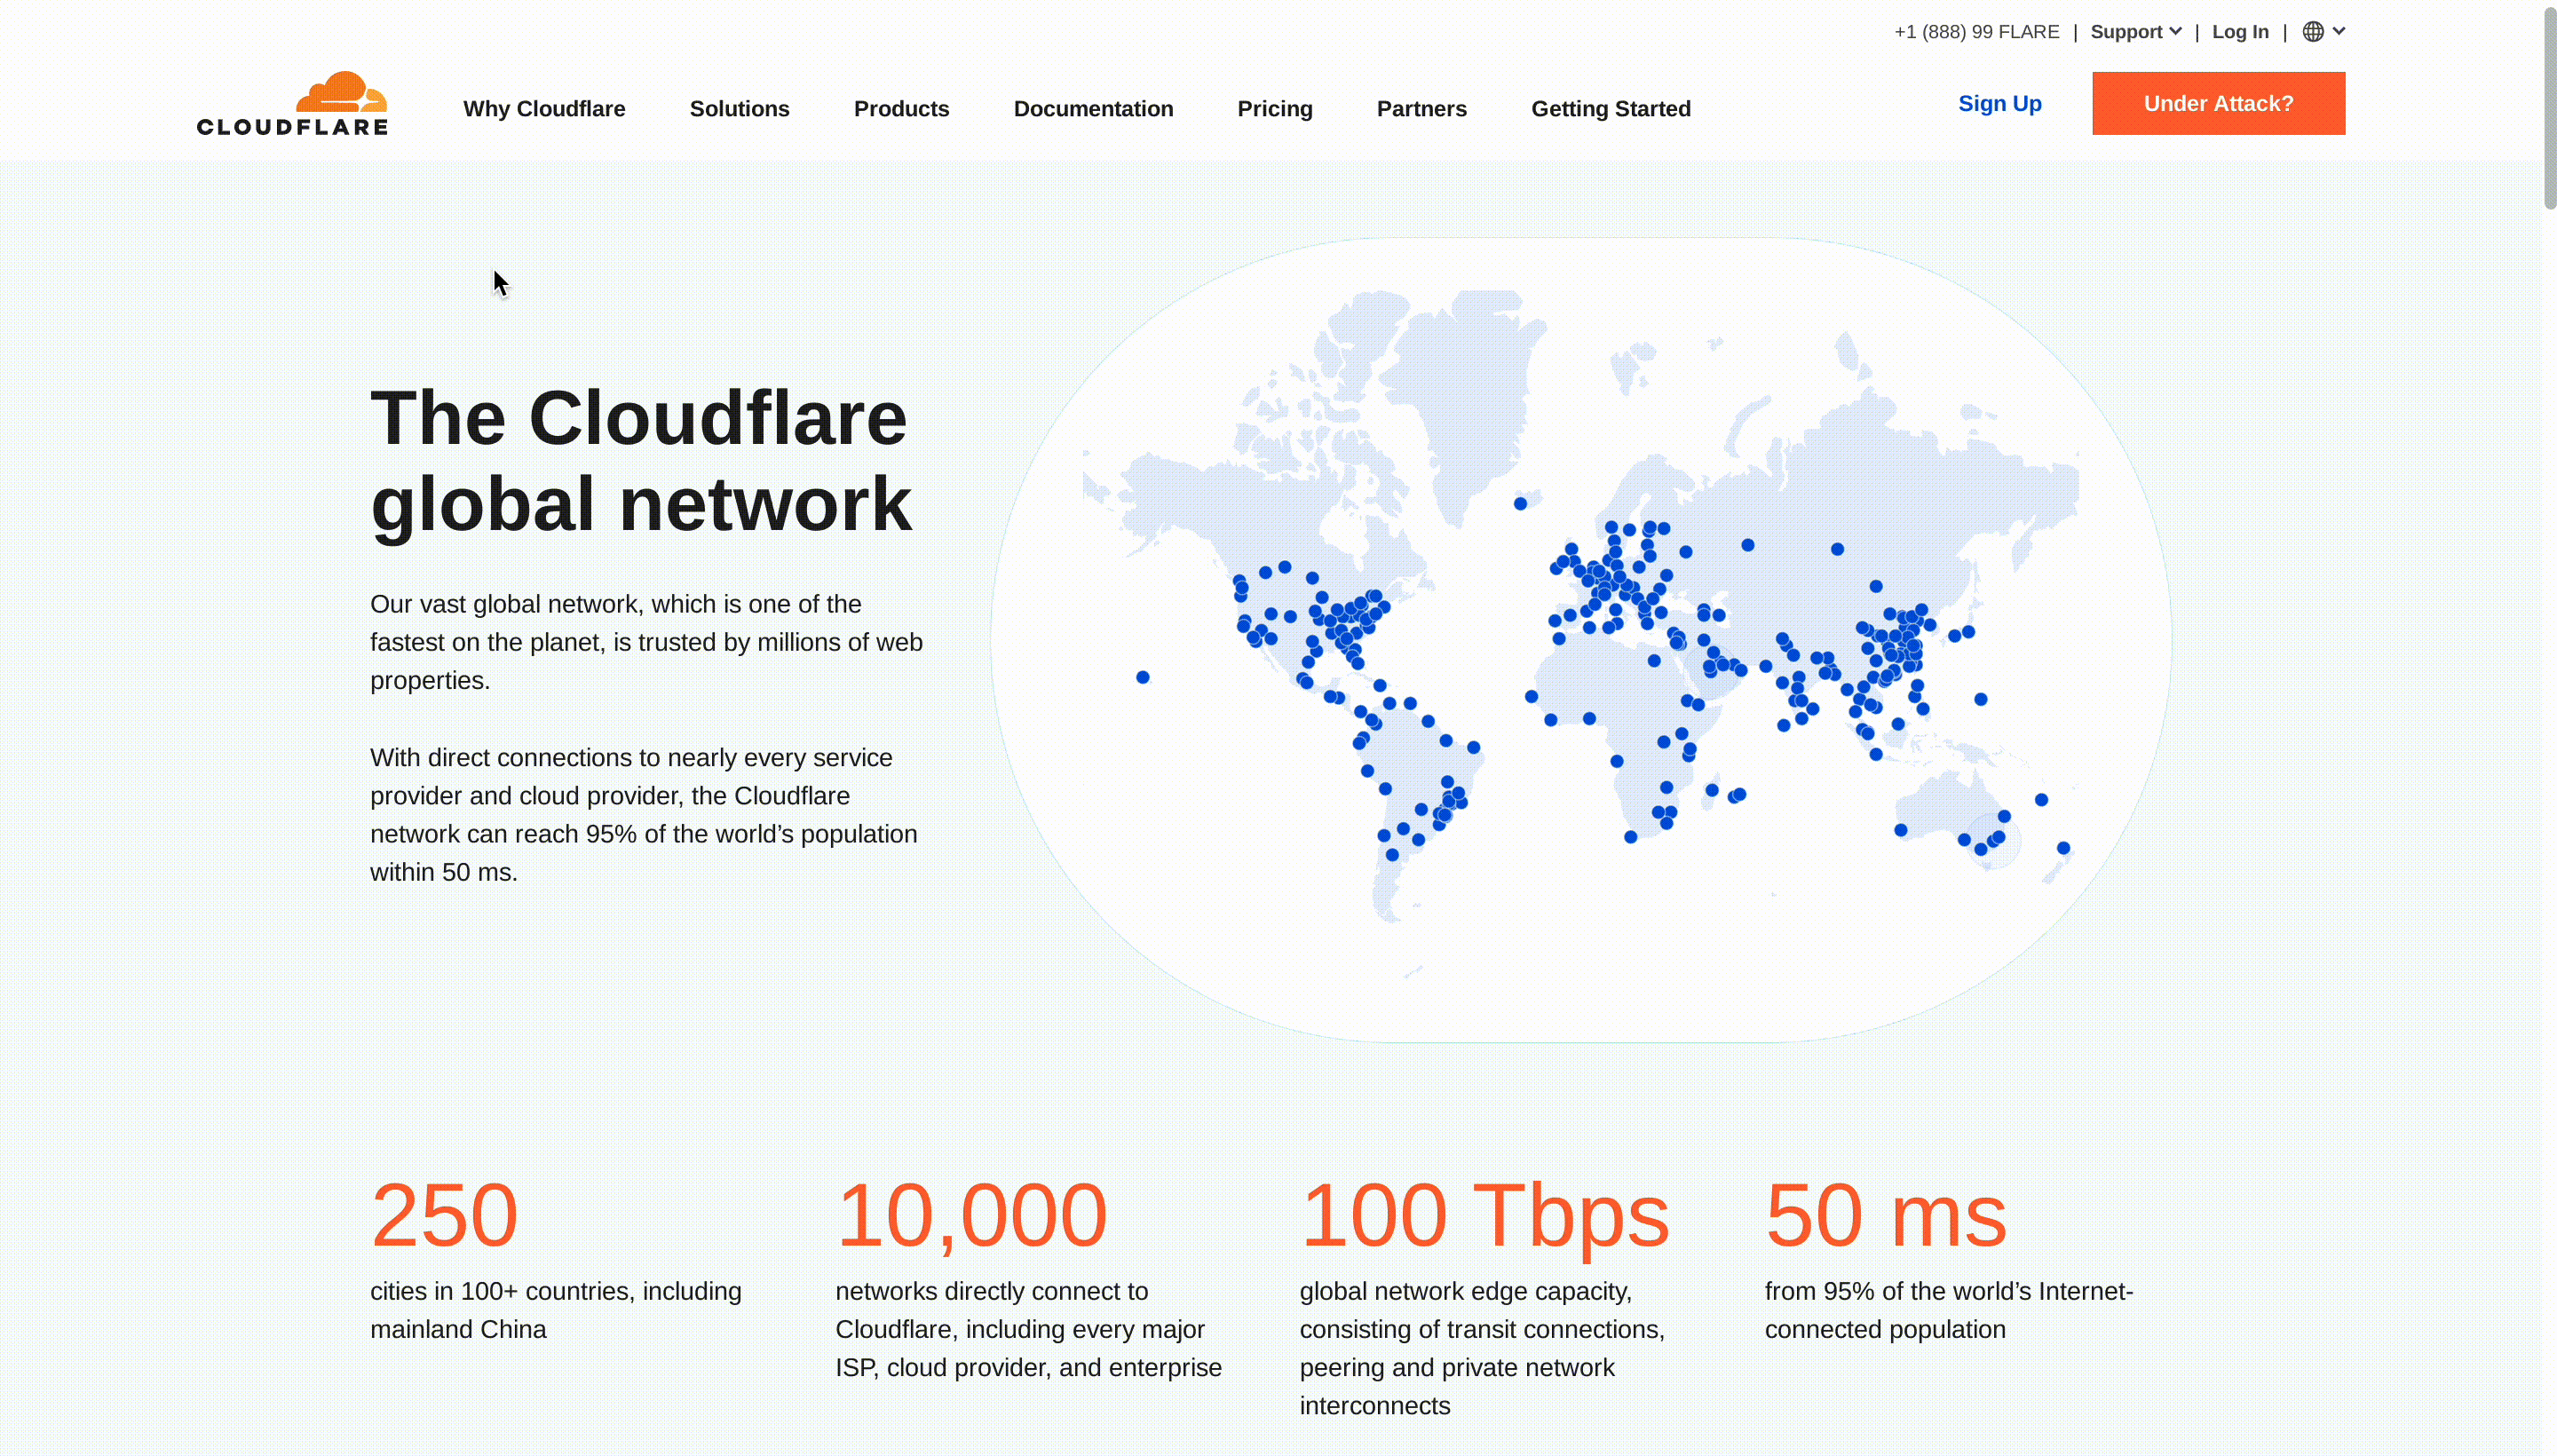The width and height of the screenshot is (2557, 1456).
Task: Open the Products menu
Action: coord(901,109)
